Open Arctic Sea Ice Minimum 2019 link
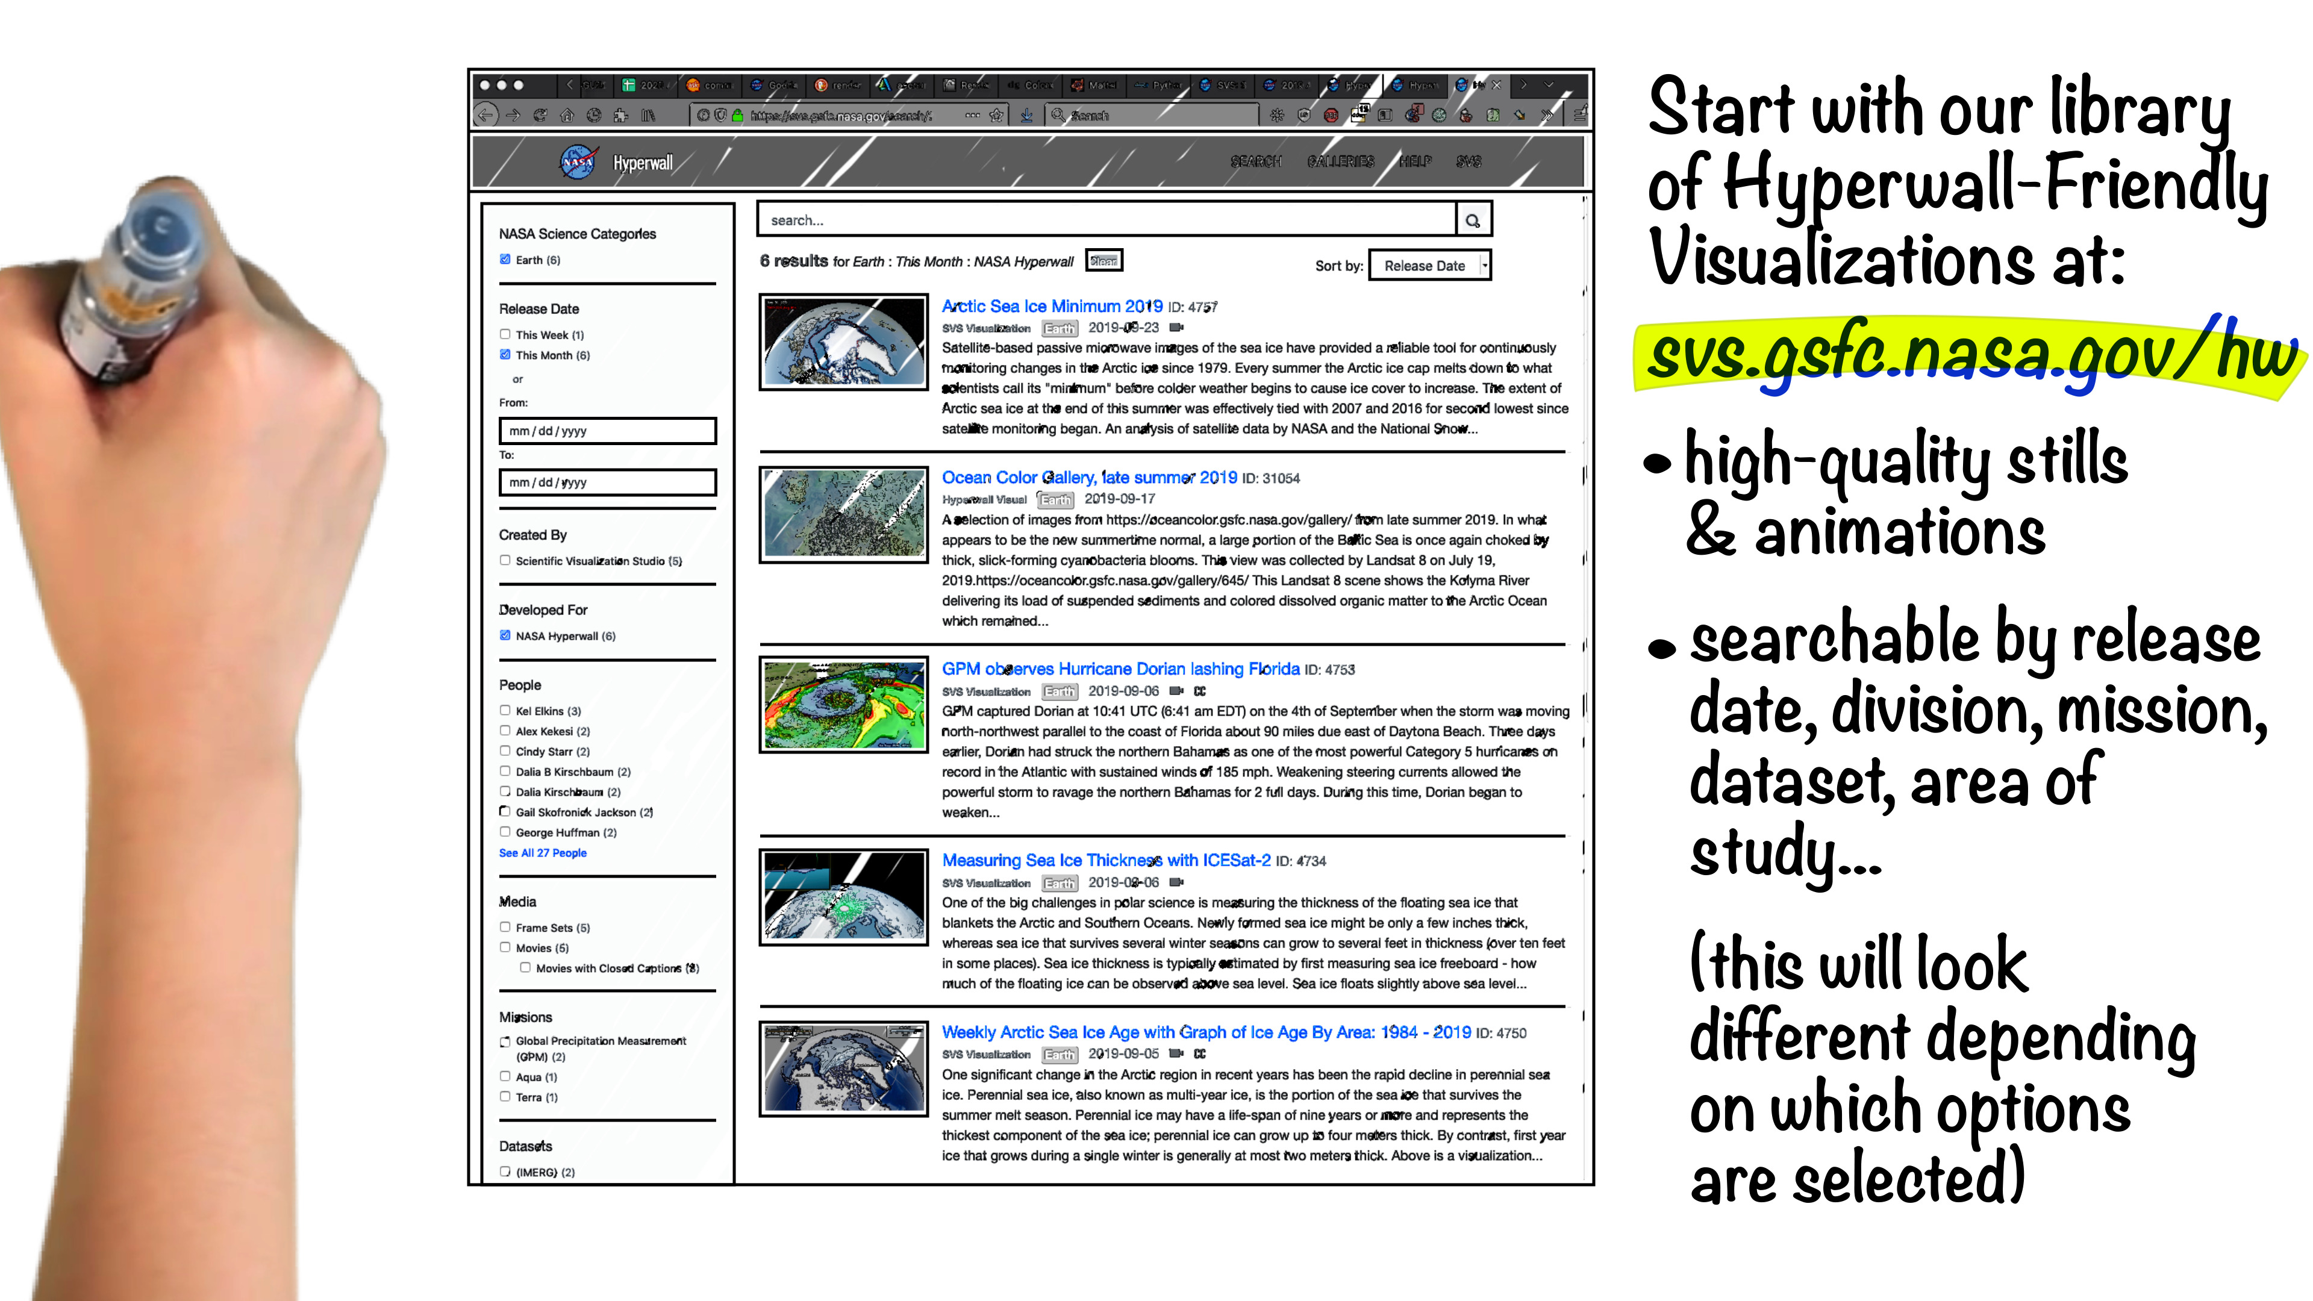 coord(1052,306)
